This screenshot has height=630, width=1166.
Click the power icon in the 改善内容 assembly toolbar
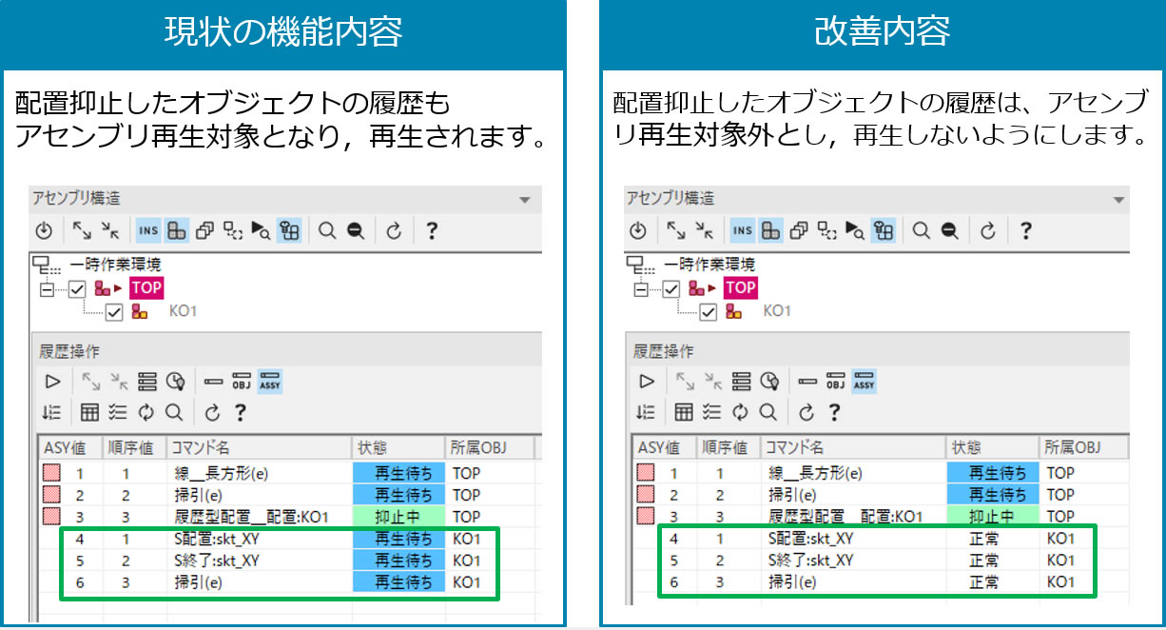[638, 230]
